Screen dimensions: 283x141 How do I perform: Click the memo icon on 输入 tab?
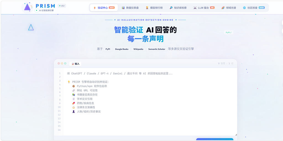click(73, 64)
